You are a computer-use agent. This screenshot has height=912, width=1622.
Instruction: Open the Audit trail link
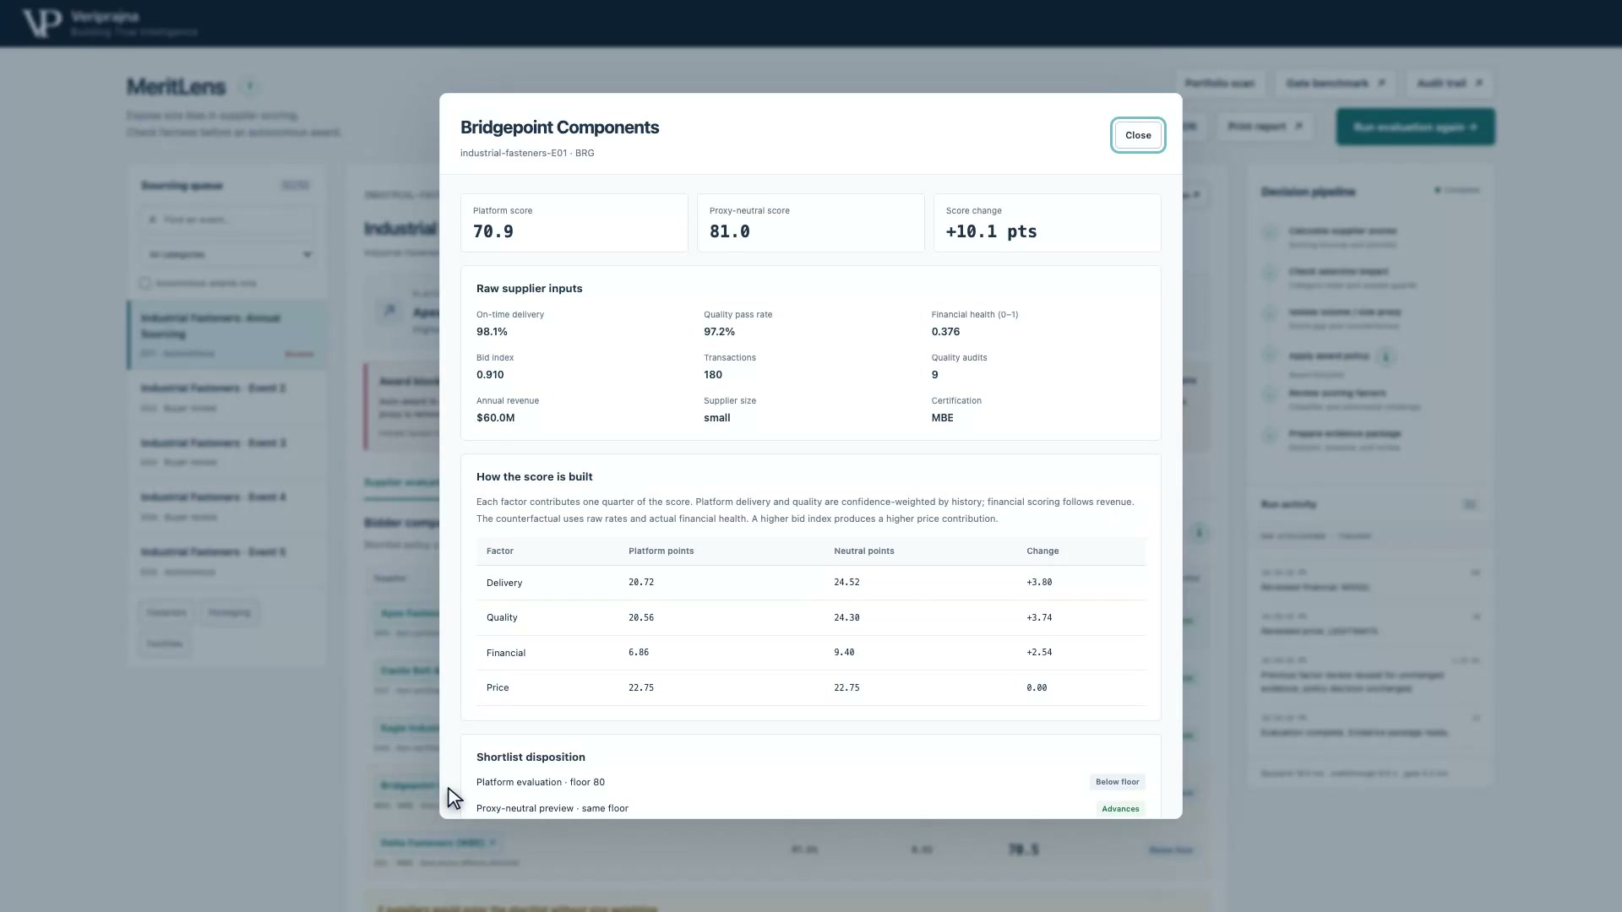[x=1449, y=83]
